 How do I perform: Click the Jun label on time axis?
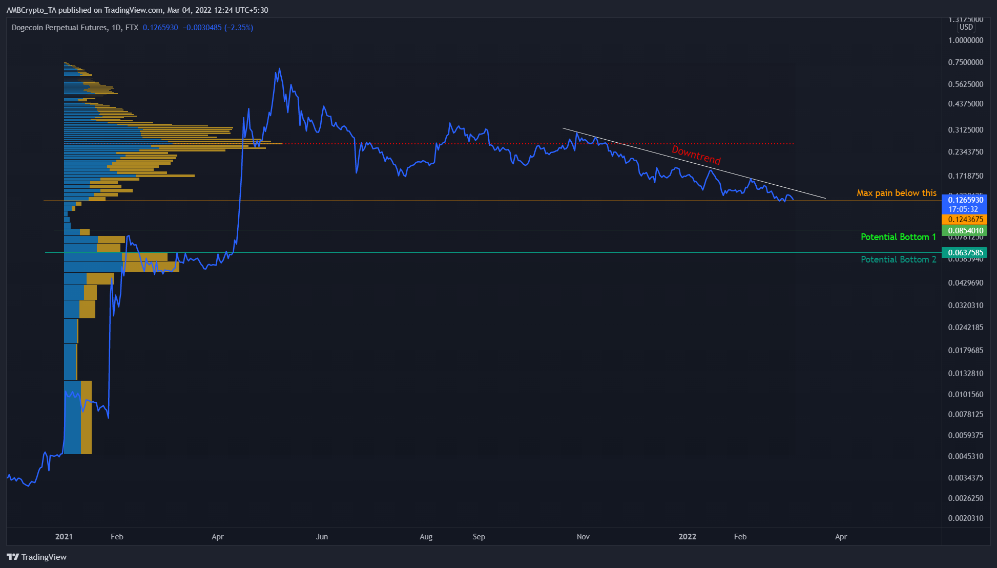click(322, 537)
